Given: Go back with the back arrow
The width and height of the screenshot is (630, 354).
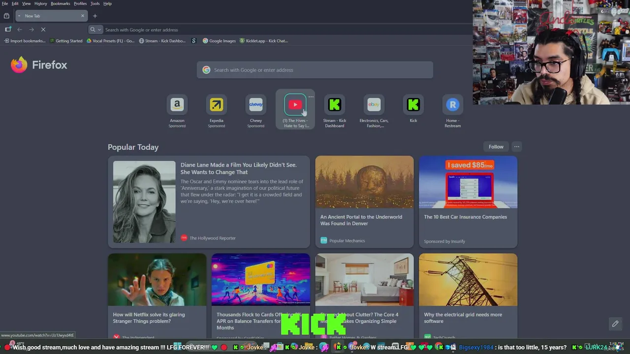Looking at the screenshot, I should [20, 29].
